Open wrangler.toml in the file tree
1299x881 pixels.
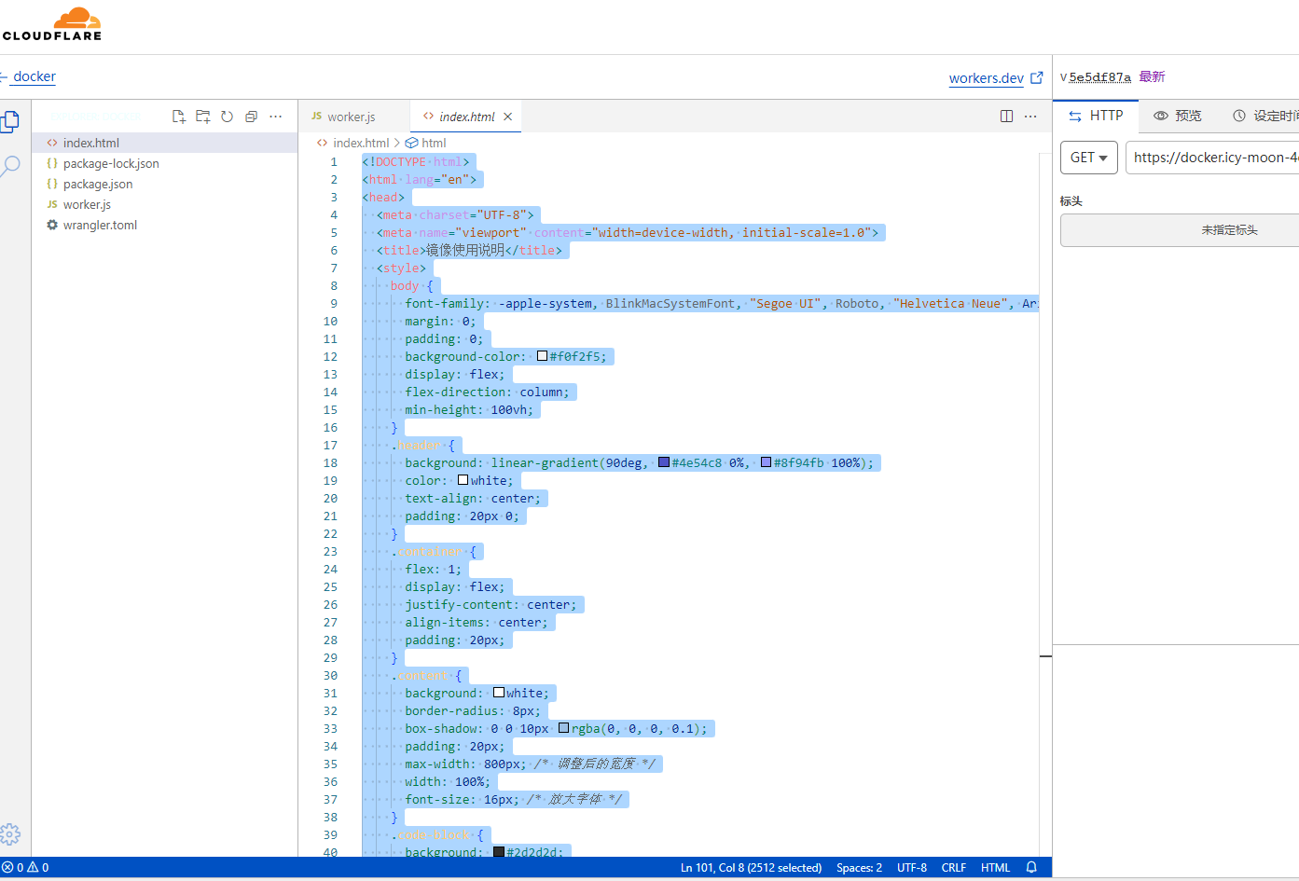pos(100,225)
